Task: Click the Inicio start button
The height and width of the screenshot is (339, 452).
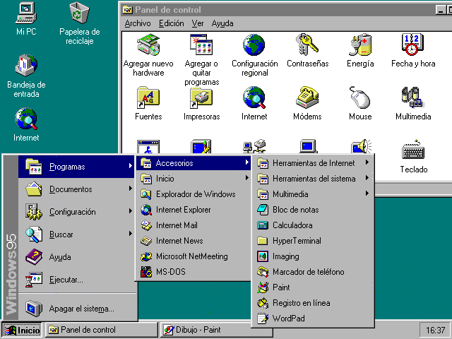Action: pos(22,330)
